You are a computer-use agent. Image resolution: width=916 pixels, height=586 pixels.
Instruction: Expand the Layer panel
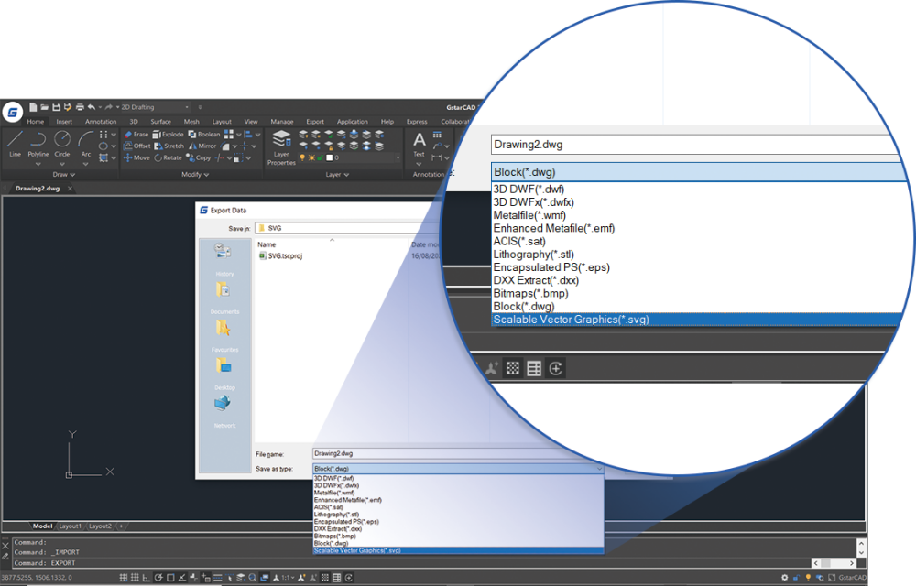pyautogui.click(x=337, y=175)
